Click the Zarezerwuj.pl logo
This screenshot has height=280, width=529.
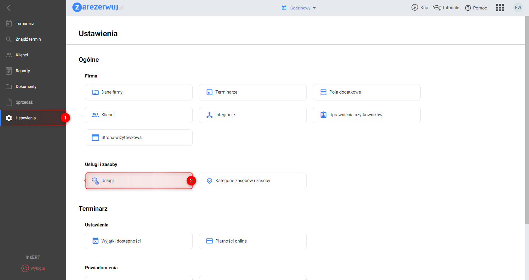click(98, 7)
